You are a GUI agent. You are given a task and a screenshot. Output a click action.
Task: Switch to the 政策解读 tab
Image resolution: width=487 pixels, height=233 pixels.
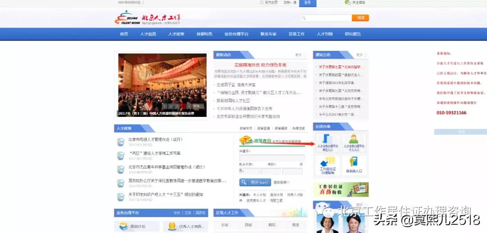(281, 128)
